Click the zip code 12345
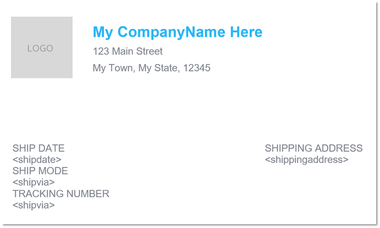380x228 pixels. 197,68
